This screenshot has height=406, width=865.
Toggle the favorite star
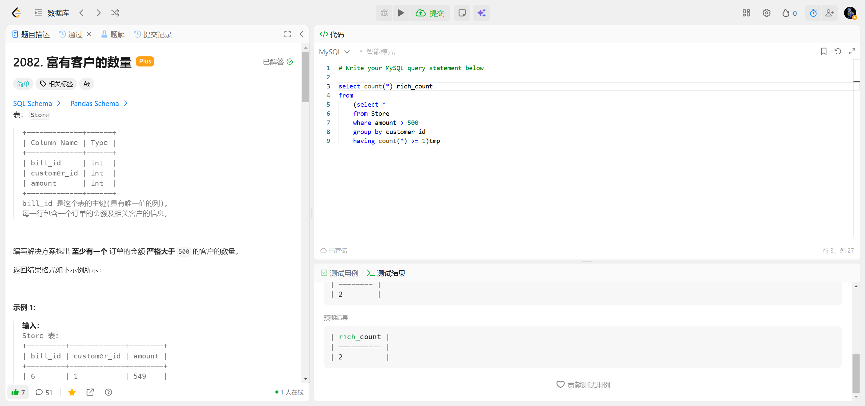coord(72,392)
